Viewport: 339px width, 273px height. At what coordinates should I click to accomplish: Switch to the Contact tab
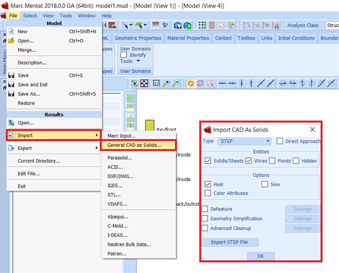coord(223,38)
